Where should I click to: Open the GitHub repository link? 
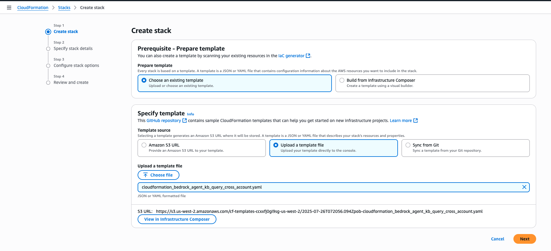tap(164, 121)
